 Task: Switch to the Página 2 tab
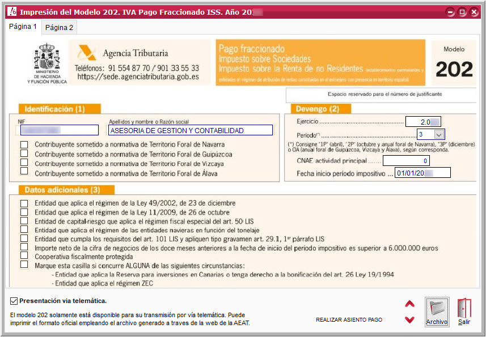click(x=59, y=27)
